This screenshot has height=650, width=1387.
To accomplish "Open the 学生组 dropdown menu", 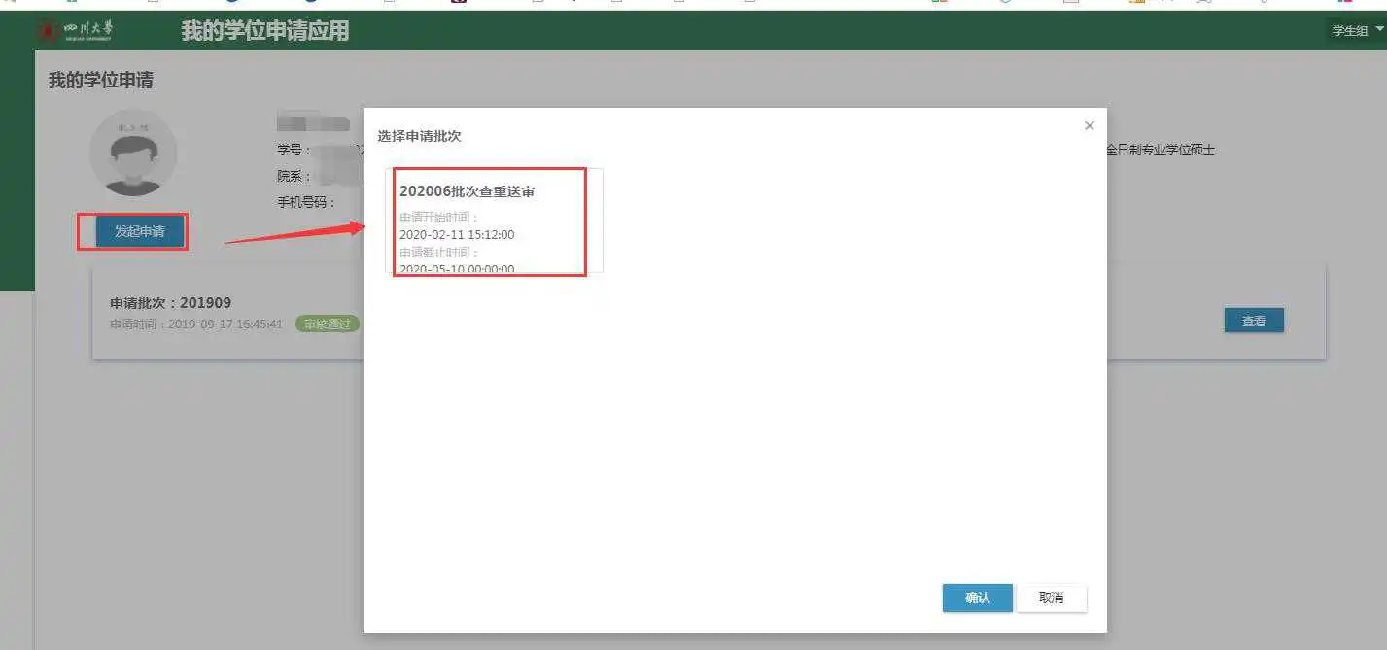I will (x=1357, y=31).
